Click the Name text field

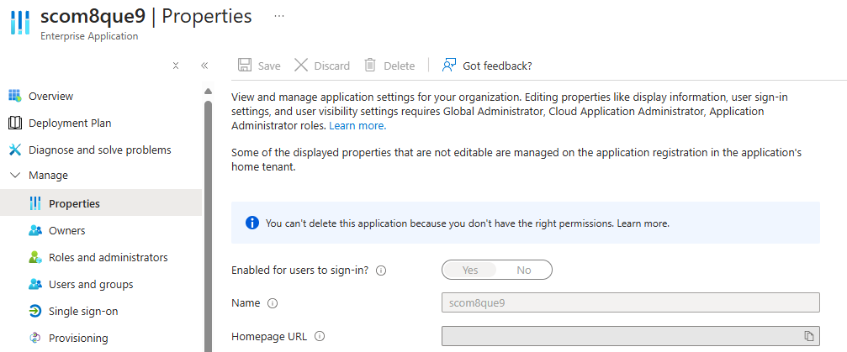[x=630, y=302]
